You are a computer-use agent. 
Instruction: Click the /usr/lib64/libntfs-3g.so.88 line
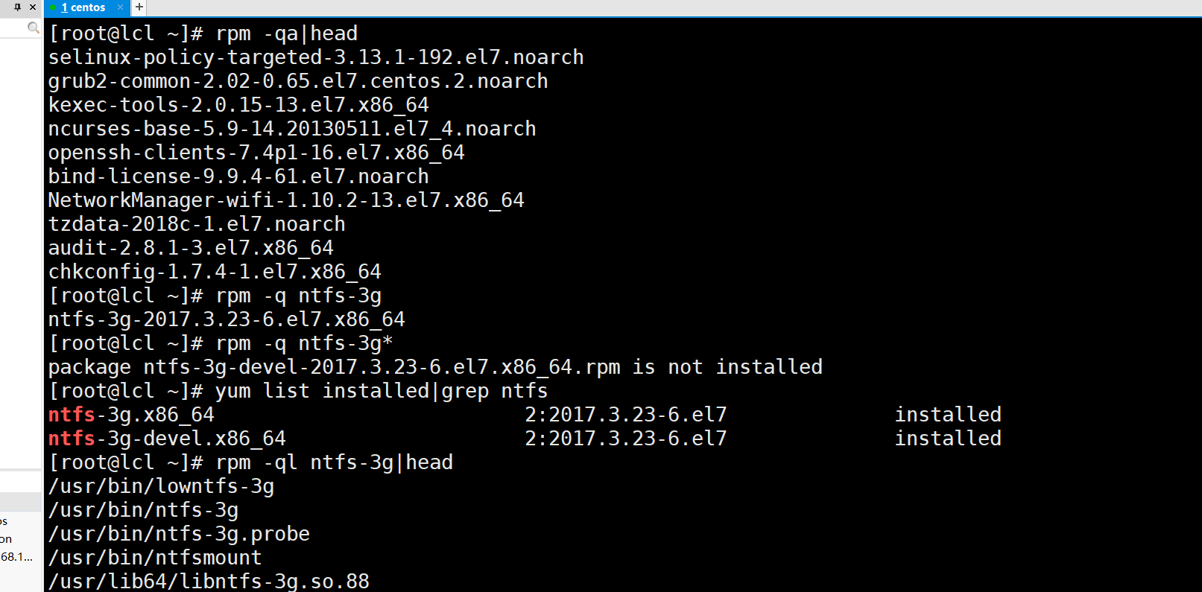[209, 582]
